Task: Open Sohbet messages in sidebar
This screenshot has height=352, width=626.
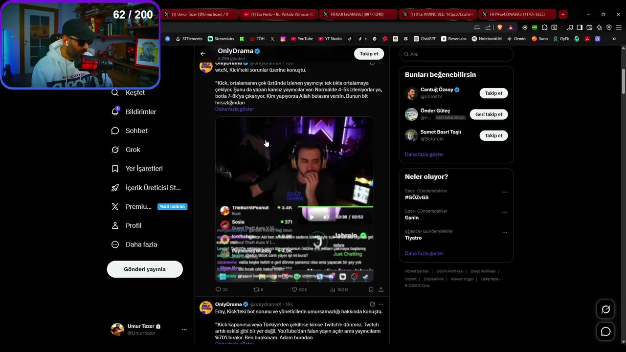Action: pos(130,131)
